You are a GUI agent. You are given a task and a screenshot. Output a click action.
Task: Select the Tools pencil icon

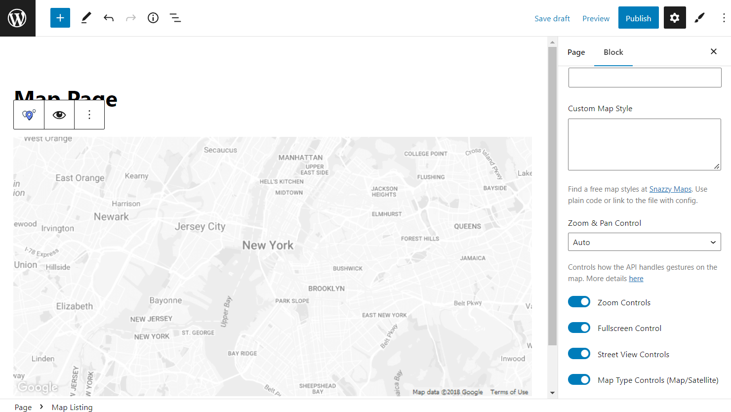(x=86, y=18)
